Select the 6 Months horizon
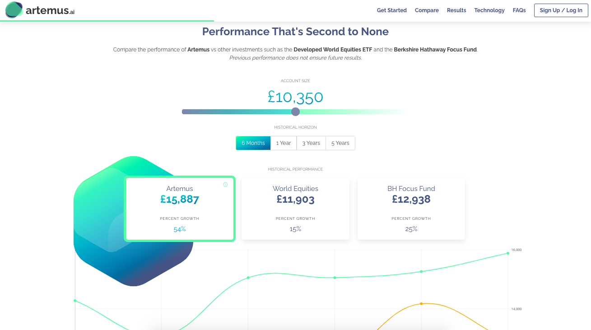 [x=253, y=143]
